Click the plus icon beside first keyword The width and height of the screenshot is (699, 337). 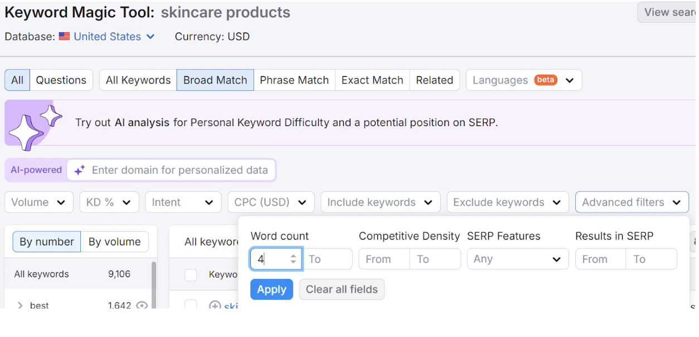[215, 305]
